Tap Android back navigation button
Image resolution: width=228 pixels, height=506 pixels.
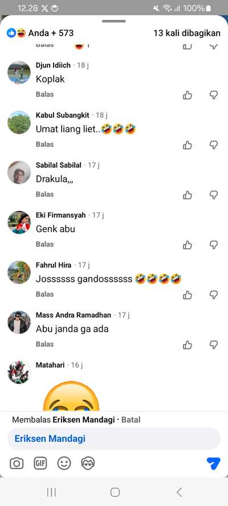179,492
